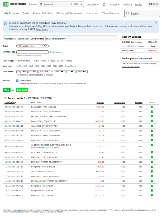Open the transaction Type dropdown
The width and height of the screenshot is (162, 217).
[x=32, y=46]
